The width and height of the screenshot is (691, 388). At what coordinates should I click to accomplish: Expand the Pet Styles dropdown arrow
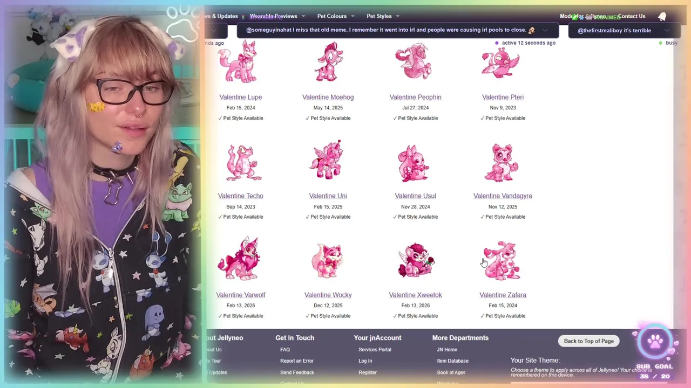pyautogui.click(x=397, y=16)
